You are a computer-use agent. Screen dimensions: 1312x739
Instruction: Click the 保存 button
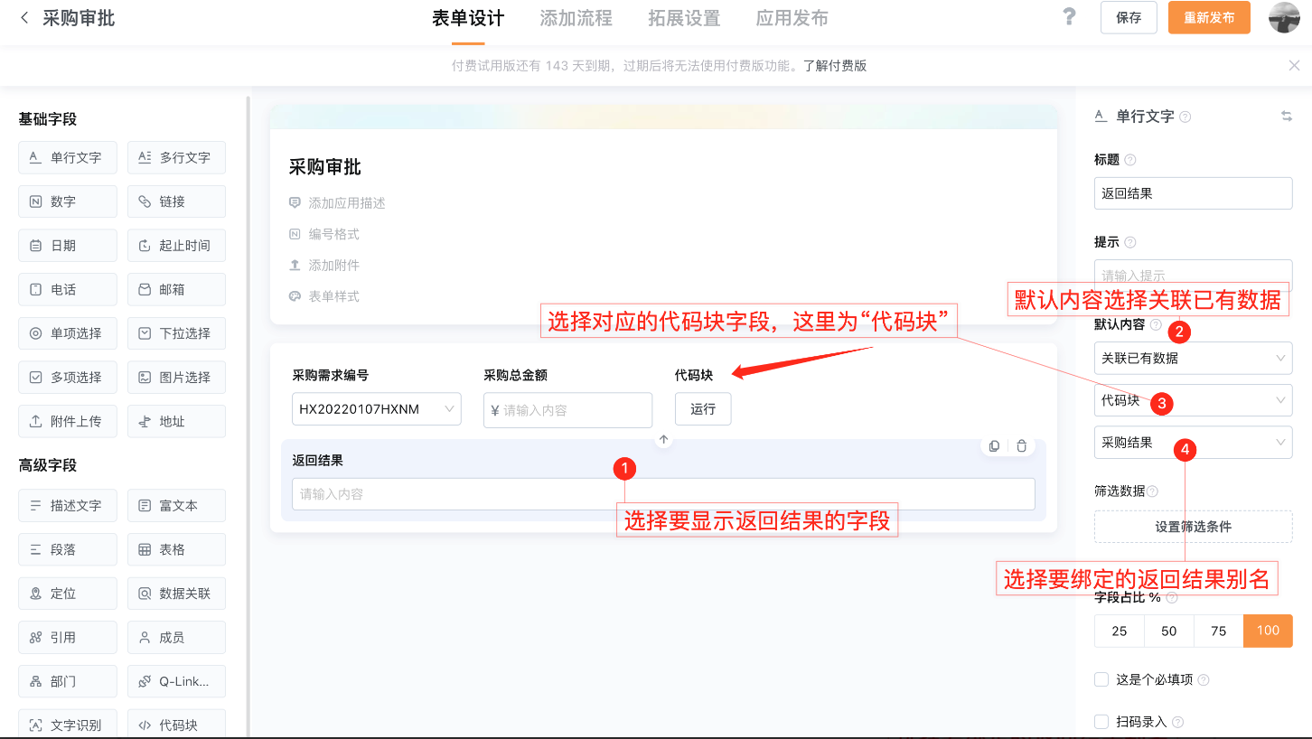[1129, 17]
